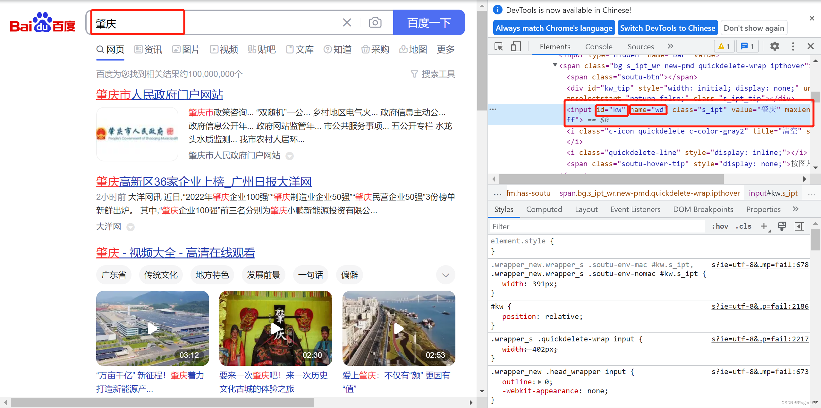This screenshot has height=408, width=821.
Task: Expand dropdown beside 肇庆市人民政府门户网站 source
Action: click(x=290, y=156)
